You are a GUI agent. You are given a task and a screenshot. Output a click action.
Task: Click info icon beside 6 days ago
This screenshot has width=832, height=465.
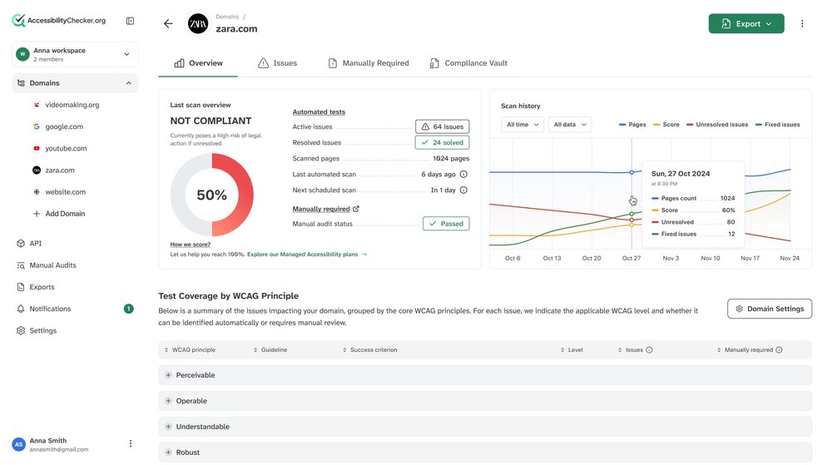[463, 174]
